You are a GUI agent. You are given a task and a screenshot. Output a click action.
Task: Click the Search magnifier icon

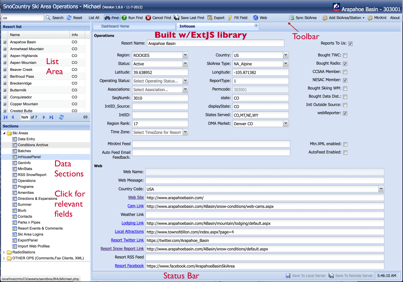point(48,18)
